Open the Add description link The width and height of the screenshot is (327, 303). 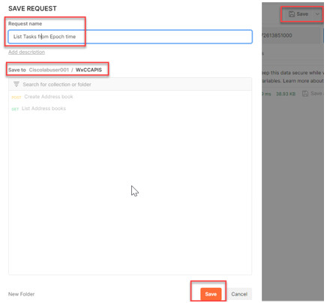click(26, 52)
